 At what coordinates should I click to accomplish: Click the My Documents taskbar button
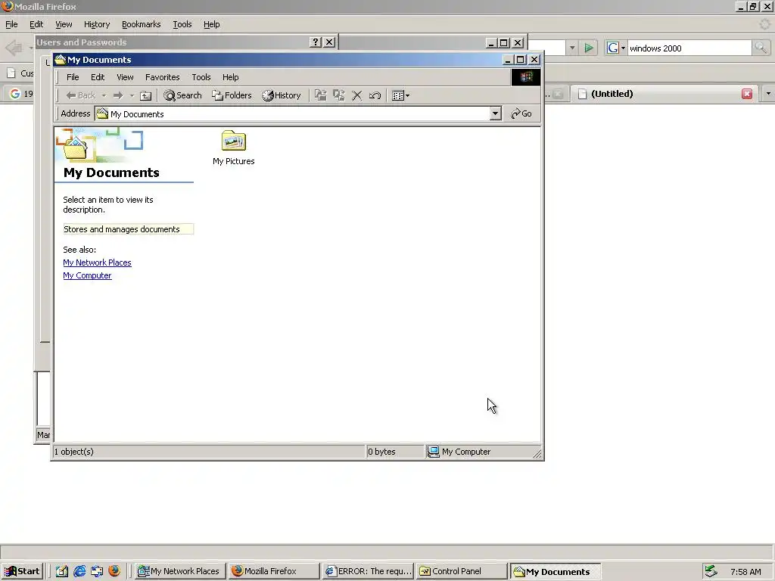pos(556,571)
